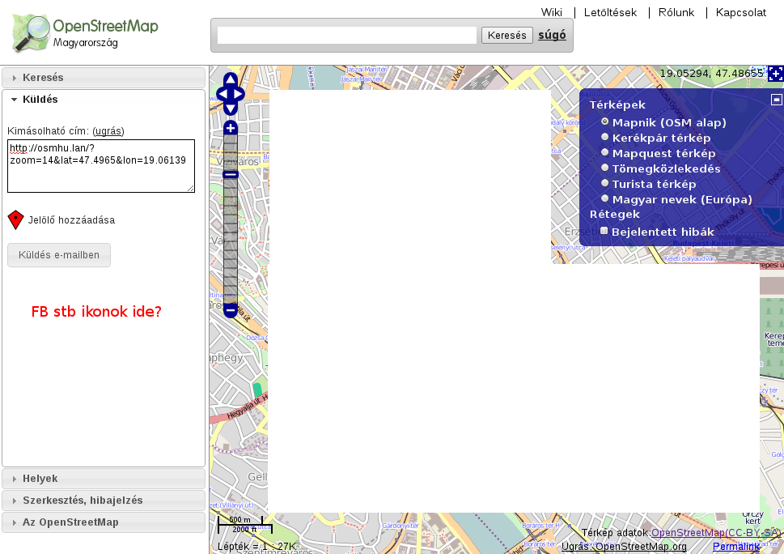Select Magyar nevek (Európa) layer
This screenshot has width=784, height=554.
pyautogui.click(x=605, y=198)
